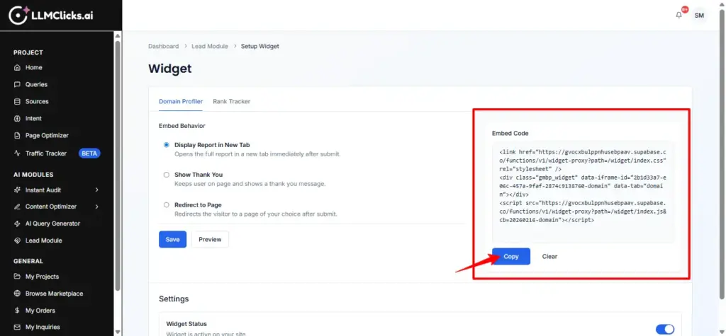Screen dimensions: 726x336
Task: Switch to the Domain Profiler tab
Action: coord(180,102)
